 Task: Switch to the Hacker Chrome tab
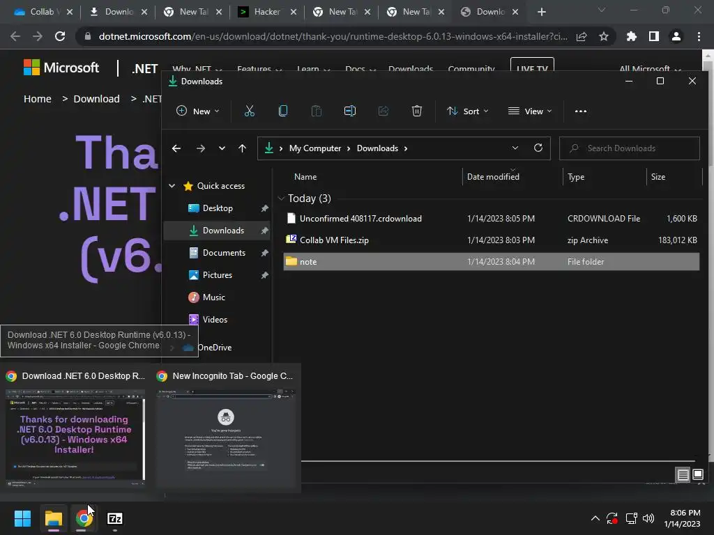[268, 12]
